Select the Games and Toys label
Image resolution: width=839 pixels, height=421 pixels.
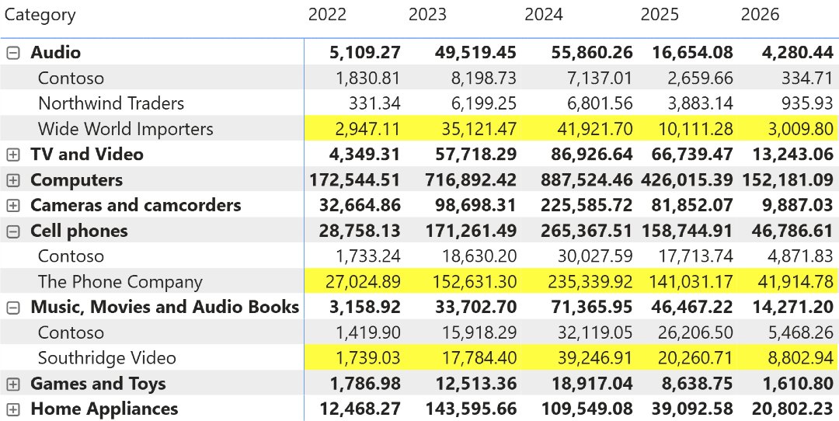(x=98, y=384)
